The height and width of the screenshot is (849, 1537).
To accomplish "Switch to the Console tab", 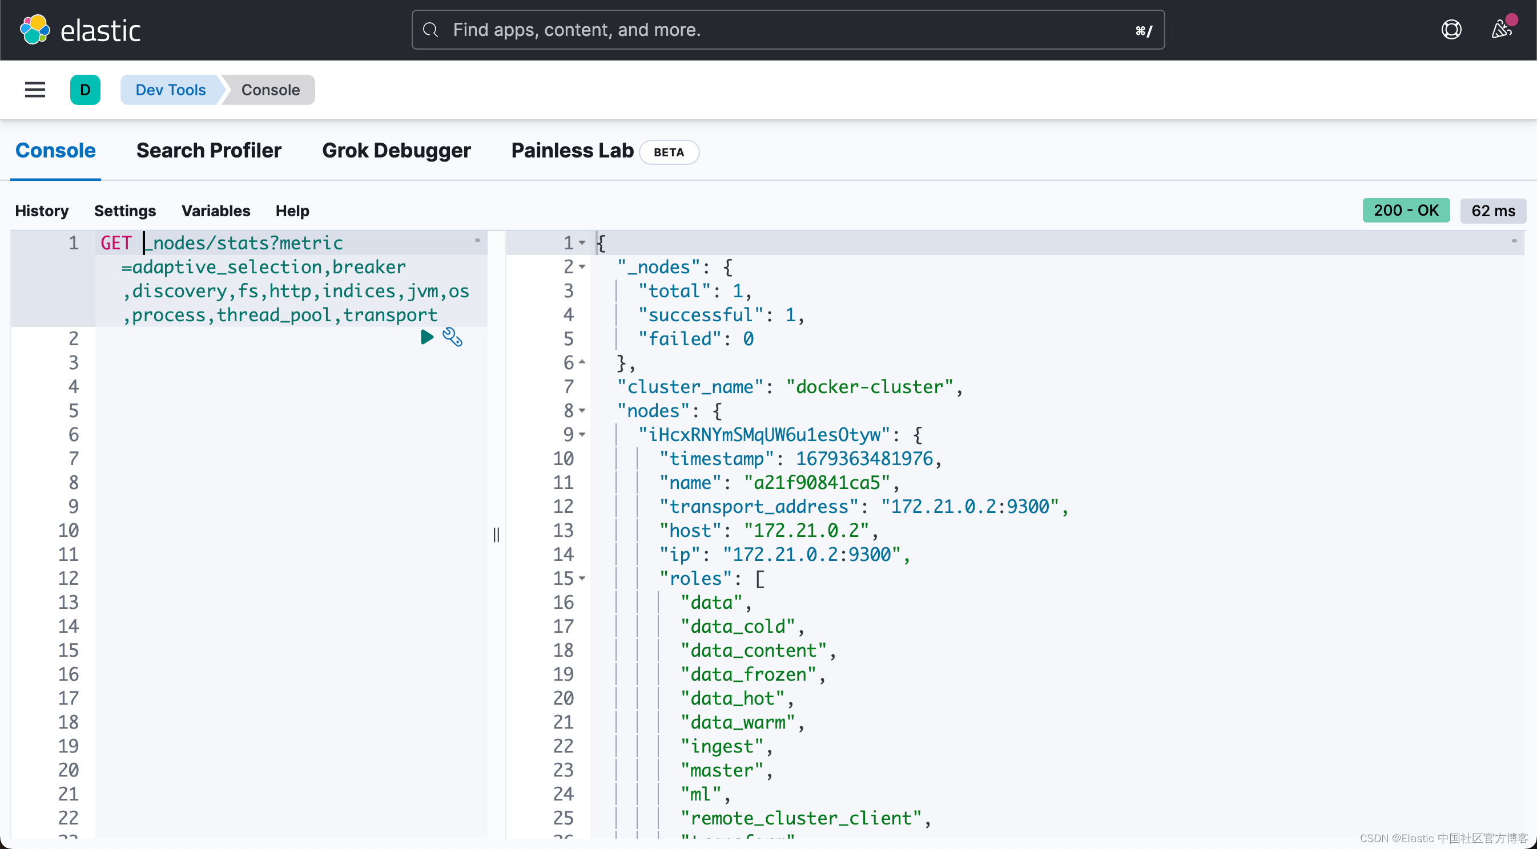I will click(x=55, y=151).
